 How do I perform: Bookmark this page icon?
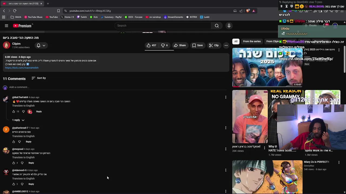[x=58, y=11]
